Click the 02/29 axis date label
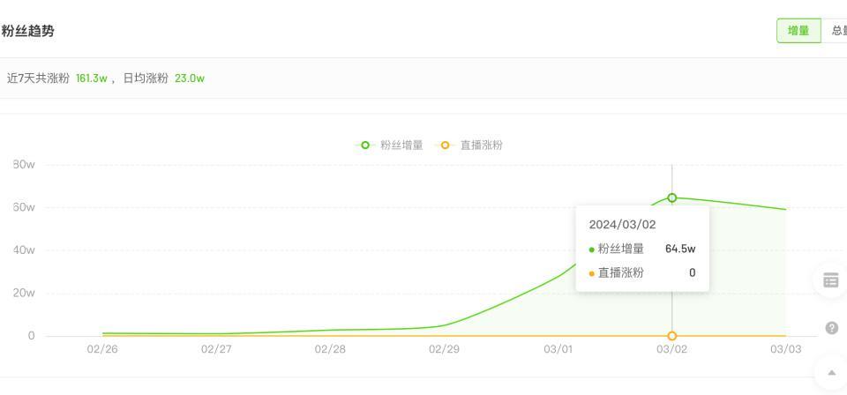This screenshot has width=847, height=395. 444,350
